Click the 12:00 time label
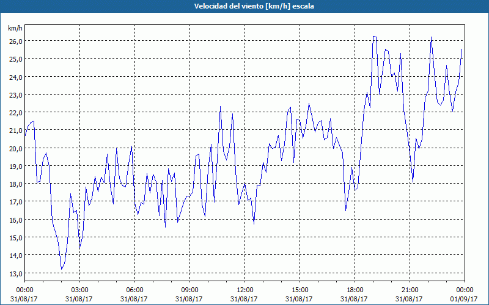Screen dimensions: 489x305 point(244,290)
